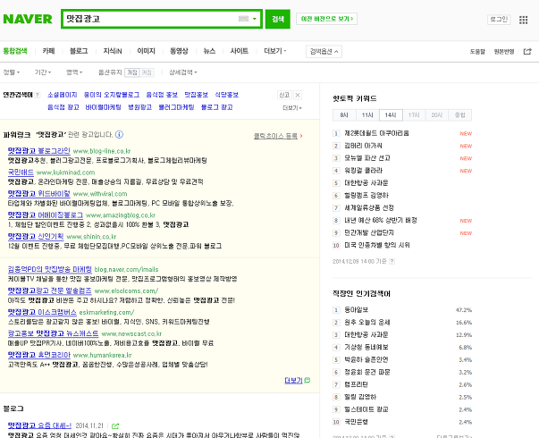
Task: Expand related searches 더보기
Action: click(292, 108)
